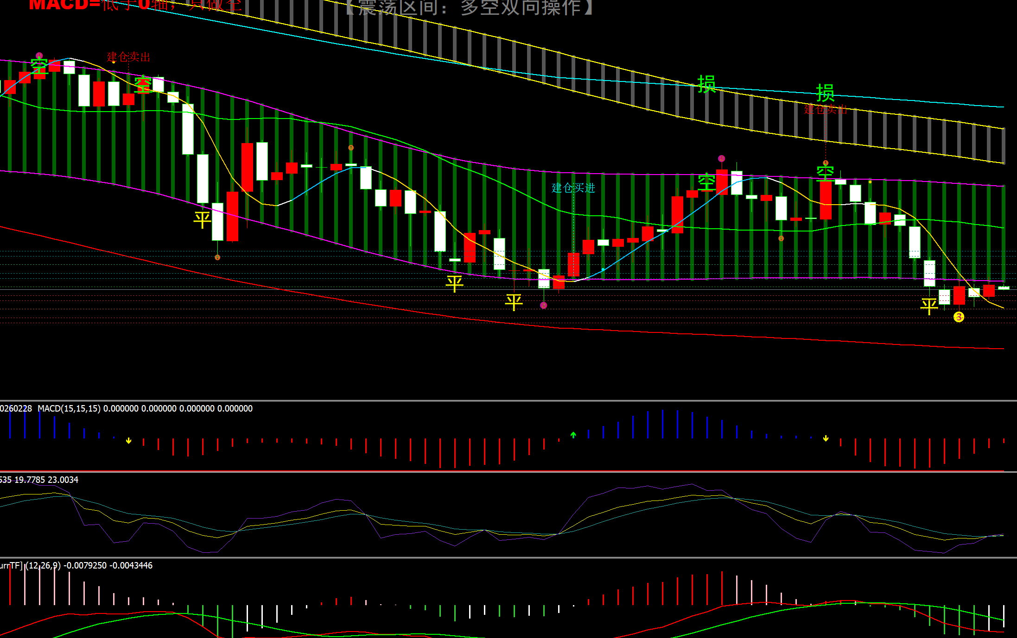The image size is (1017, 638).
Task: Select the leftmost red 建仓卖出 label
Action: tap(128, 57)
